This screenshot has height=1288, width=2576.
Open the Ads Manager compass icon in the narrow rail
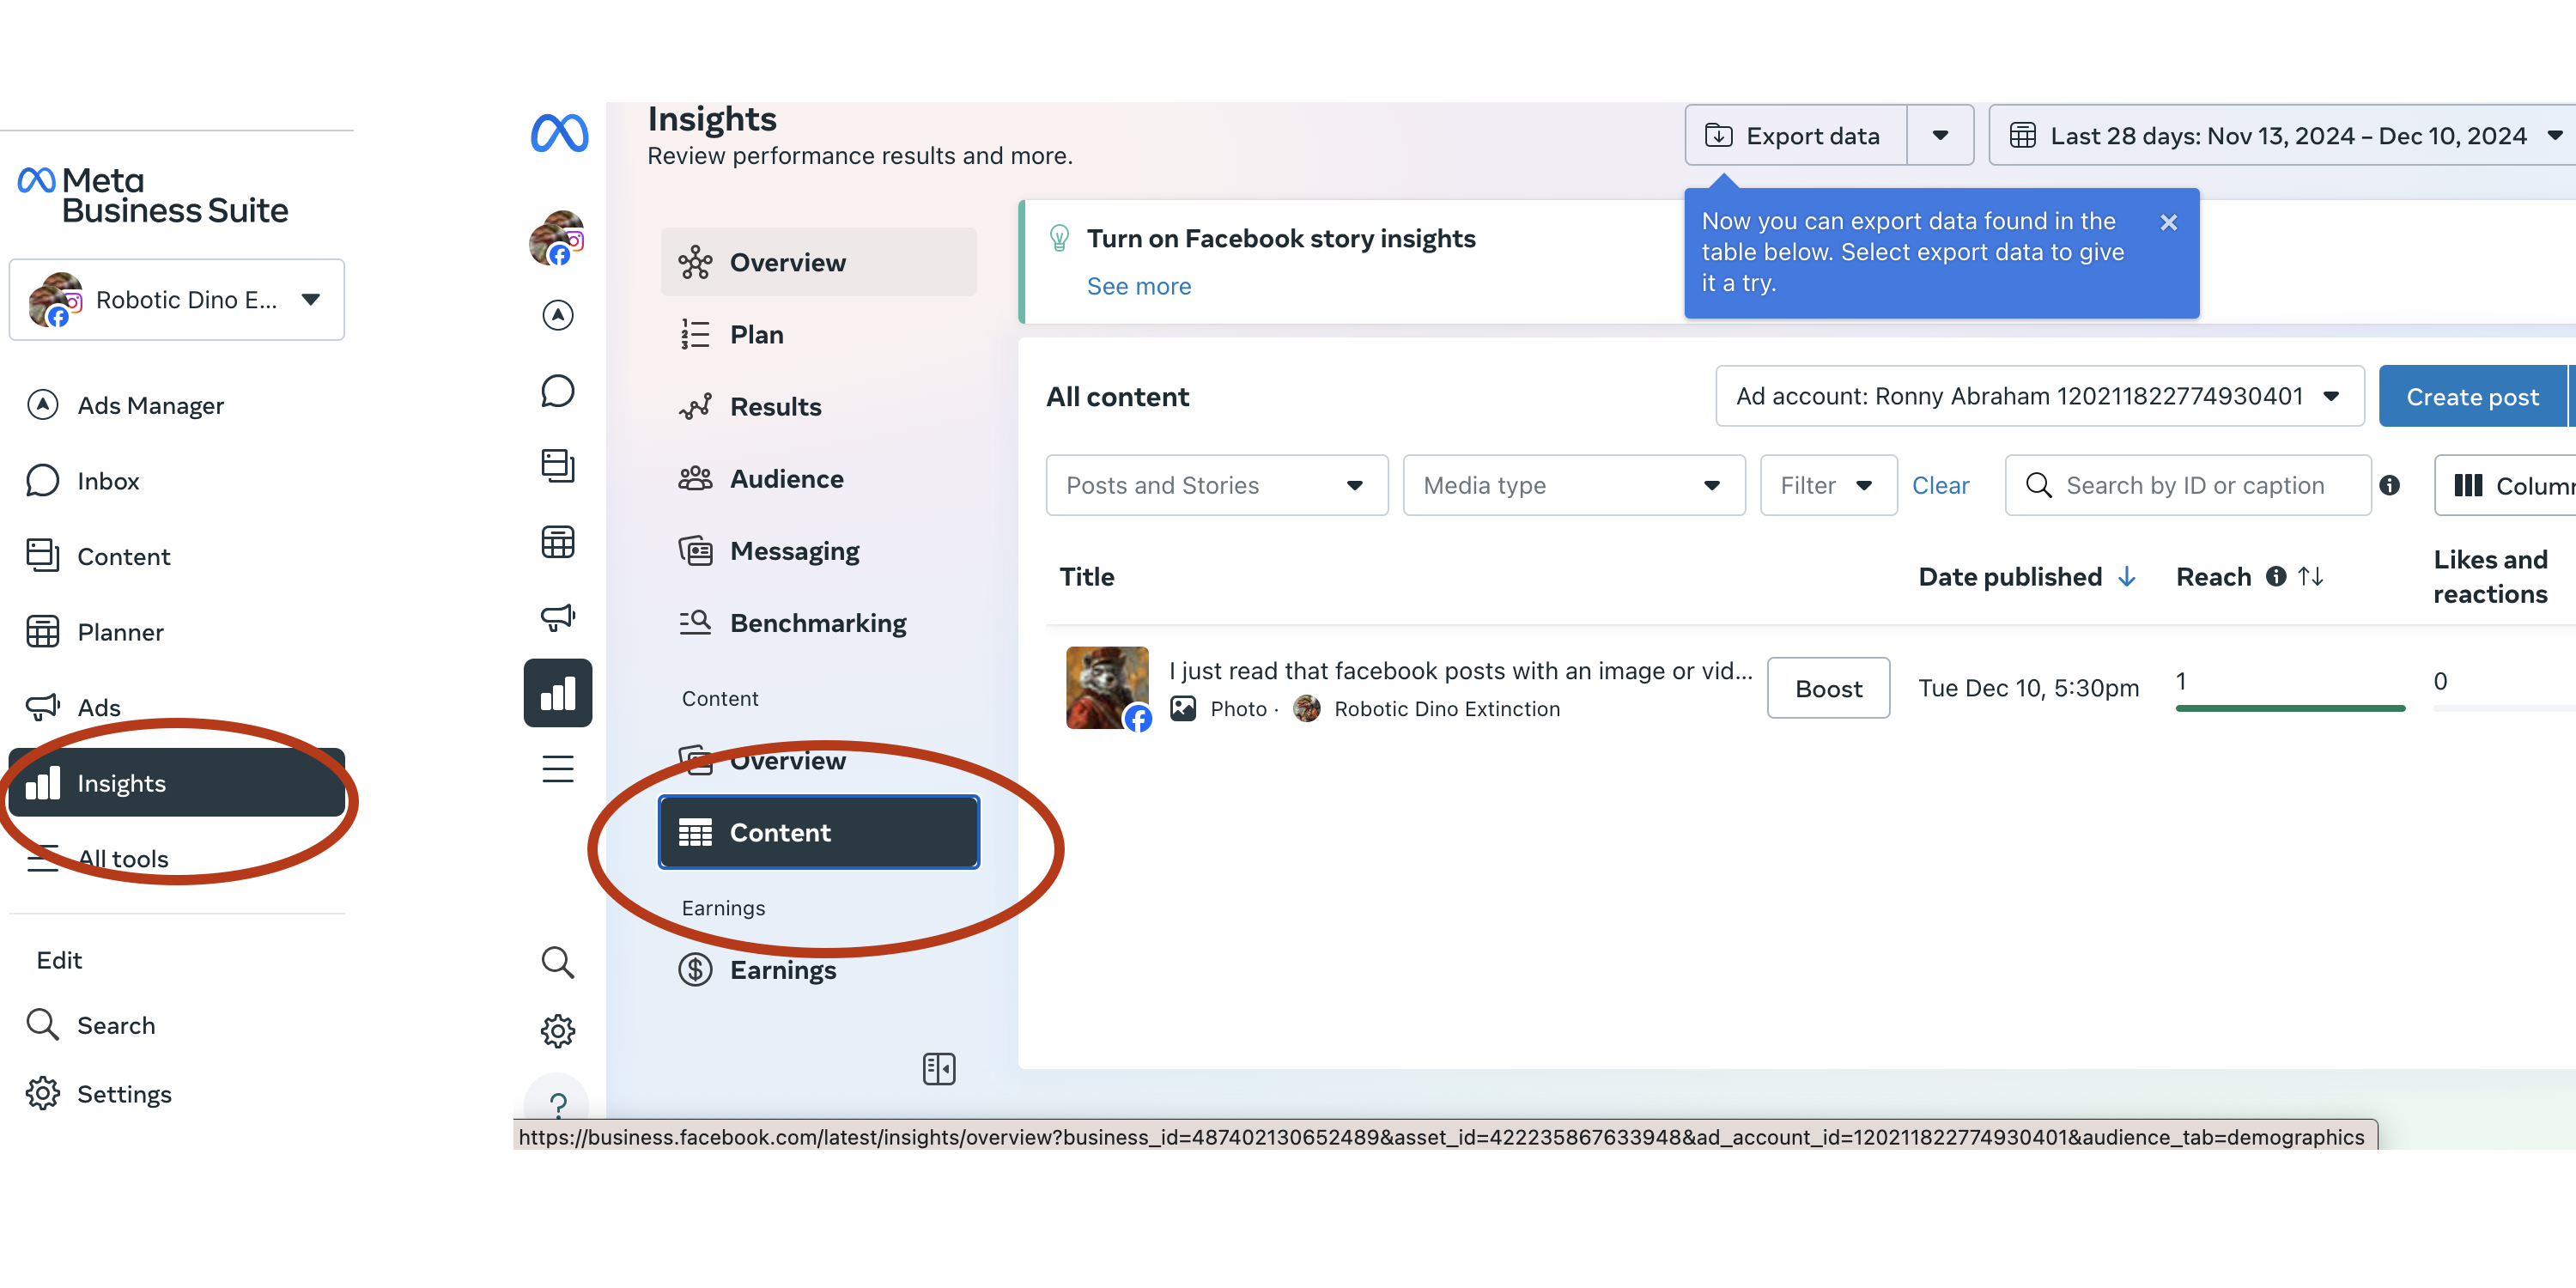pos(558,315)
